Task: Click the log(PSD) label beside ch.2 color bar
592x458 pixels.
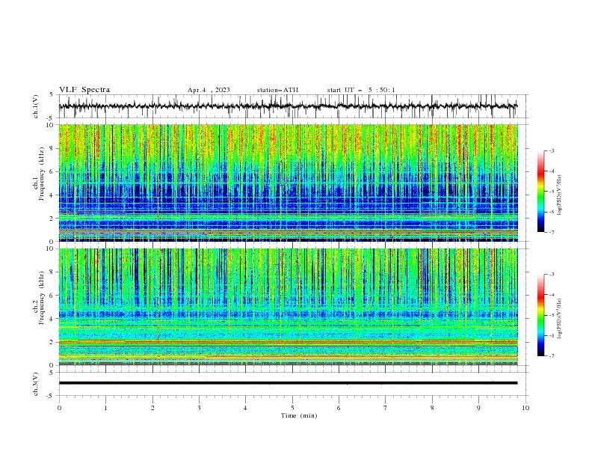Action: tap(560, 319)
